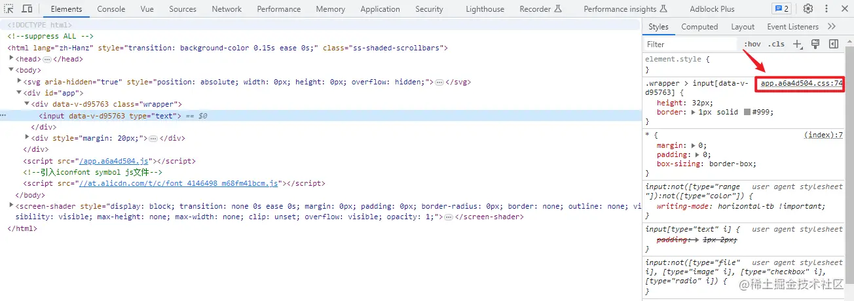This screenshot has height=301, width=854.
Task: Open the DevTools three-dot menu
Action: tap(825, 9)
